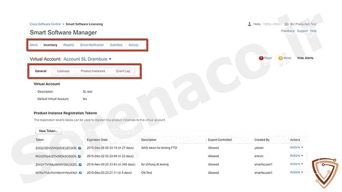Select the Inventory tab
This screenshot has width=342, height=192.
click(x=50, y=45)
